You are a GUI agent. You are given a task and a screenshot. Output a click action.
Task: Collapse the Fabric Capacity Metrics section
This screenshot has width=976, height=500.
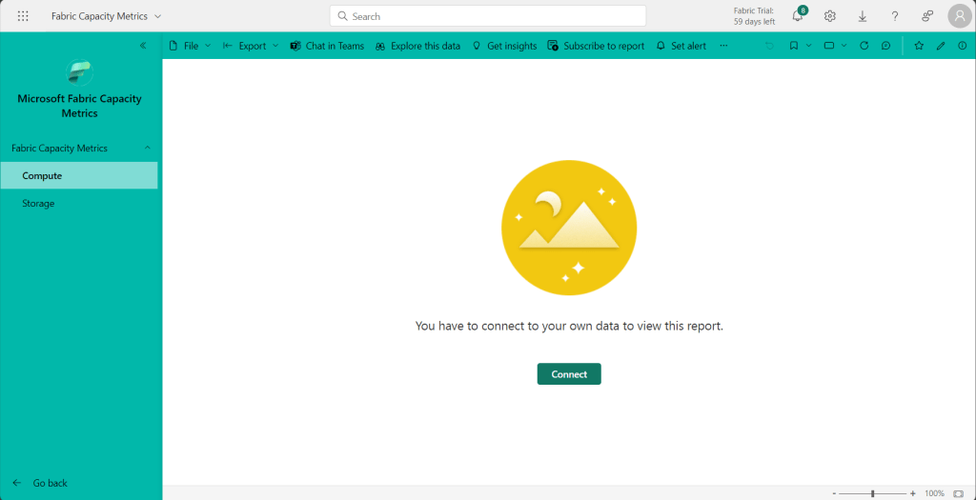[x=147, y=149]
